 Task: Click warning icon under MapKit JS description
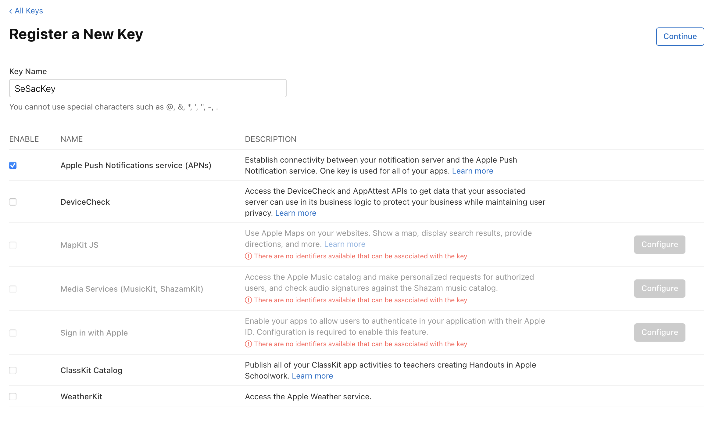[x=249, y=256]
